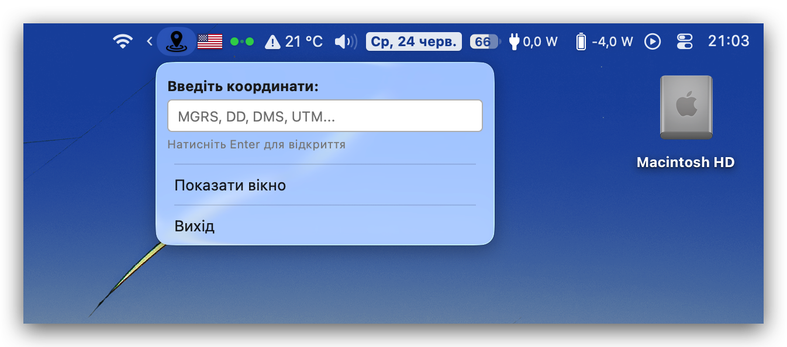Open the US flag input source menu

point(210,41)
